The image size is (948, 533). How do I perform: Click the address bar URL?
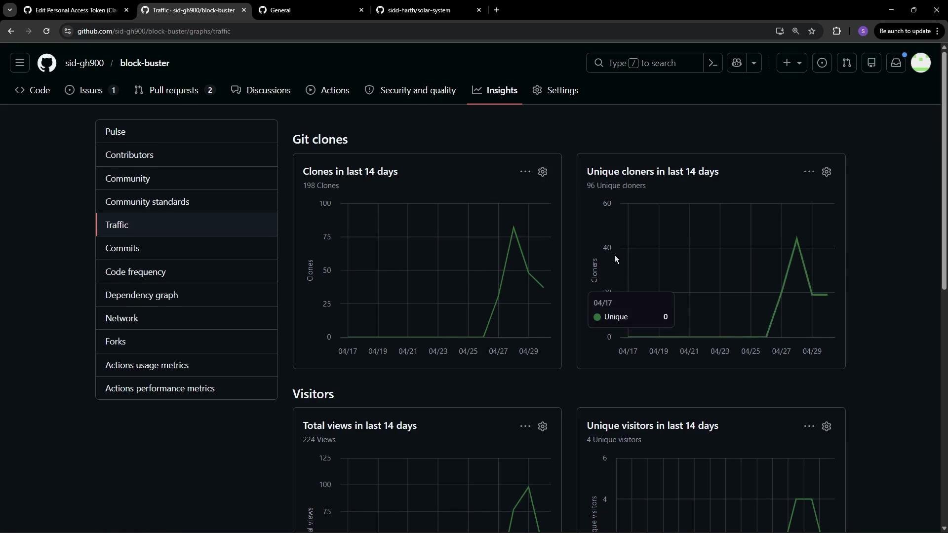coord(154,31)
